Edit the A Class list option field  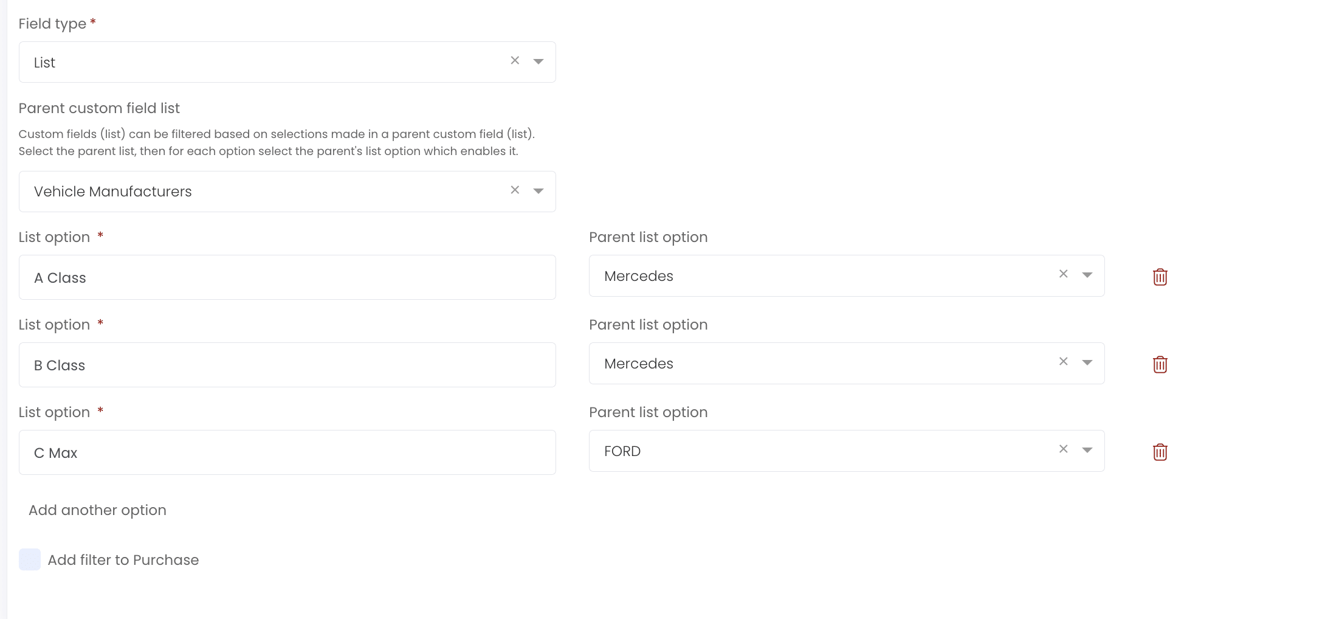pos(287,277)
